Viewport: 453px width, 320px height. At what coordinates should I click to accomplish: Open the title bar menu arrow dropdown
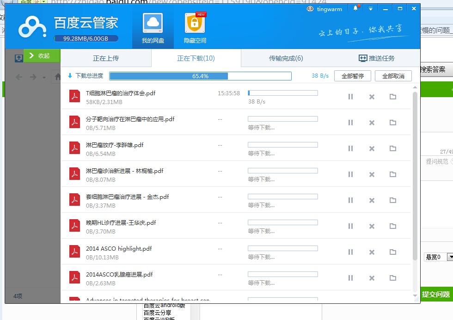370,8
